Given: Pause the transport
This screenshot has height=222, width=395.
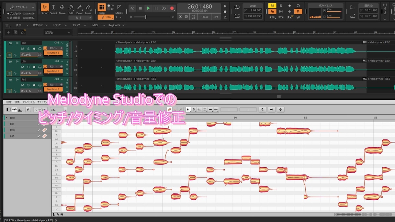Looking at the screenshot, I should tap(156, 8).
